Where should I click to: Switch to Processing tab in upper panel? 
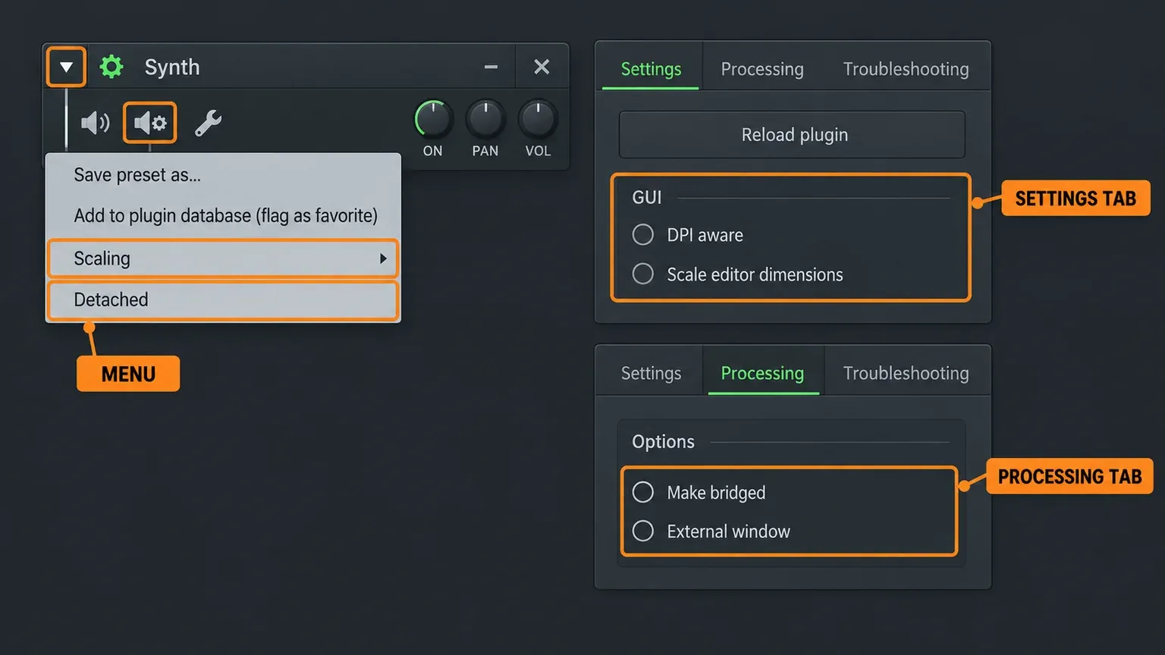coord(762,69)
